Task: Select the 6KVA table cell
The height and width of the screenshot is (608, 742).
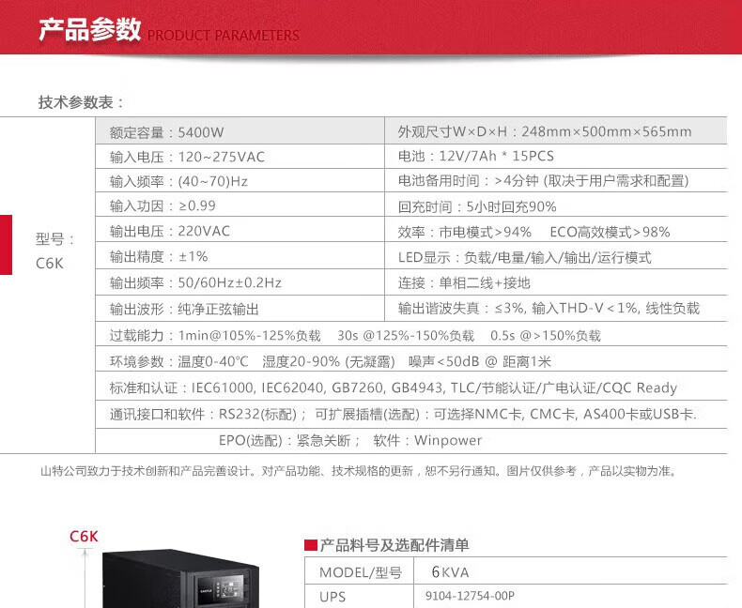Action: (570, 571)
